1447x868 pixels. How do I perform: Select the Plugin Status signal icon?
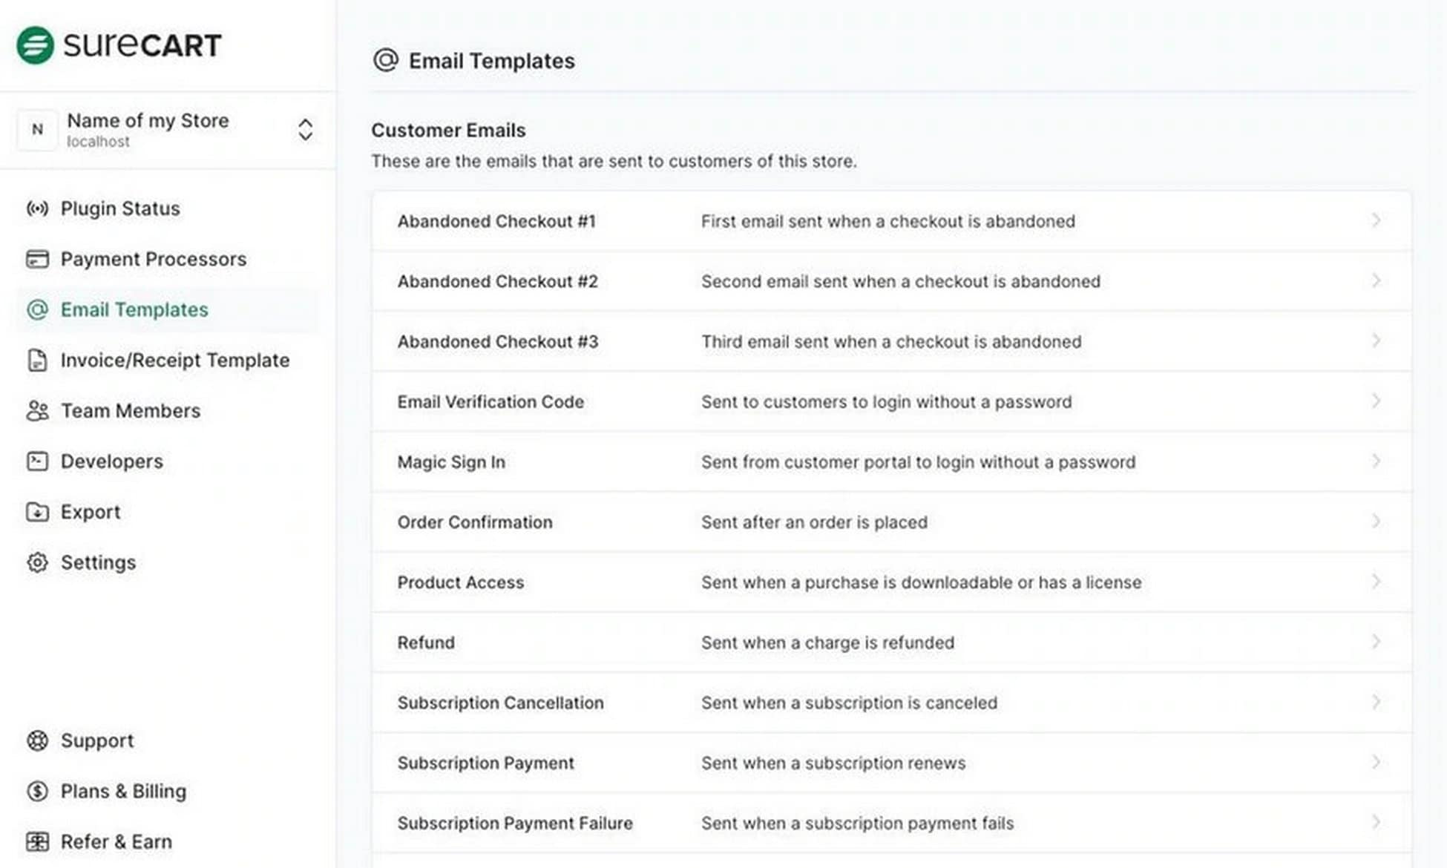pyautogui.click(x=37, y=208)
